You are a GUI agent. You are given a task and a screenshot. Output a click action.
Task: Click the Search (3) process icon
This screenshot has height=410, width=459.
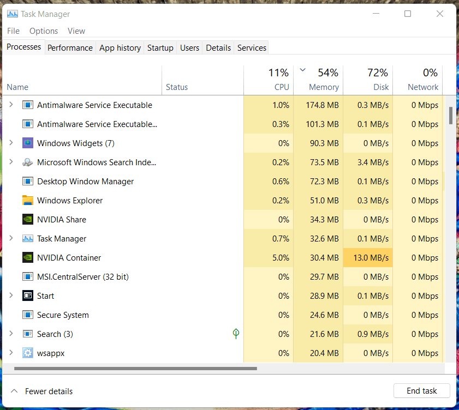(28, 334)
